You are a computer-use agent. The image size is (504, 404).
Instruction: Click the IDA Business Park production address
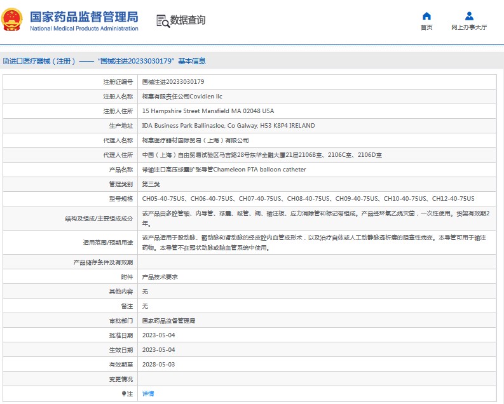pyautogui.click(x=228, y=126)
